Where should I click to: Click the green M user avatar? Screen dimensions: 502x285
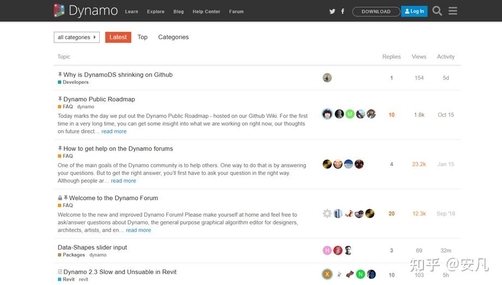(x=350, y=114)
